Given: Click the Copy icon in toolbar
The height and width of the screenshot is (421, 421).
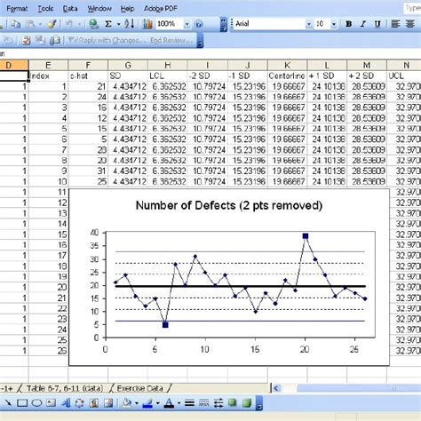Looking at the screenshot, I should click(15, 24).
